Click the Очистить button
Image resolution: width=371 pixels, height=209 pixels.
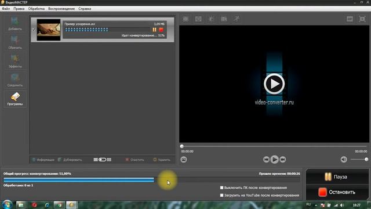click(x=134, y=160)
